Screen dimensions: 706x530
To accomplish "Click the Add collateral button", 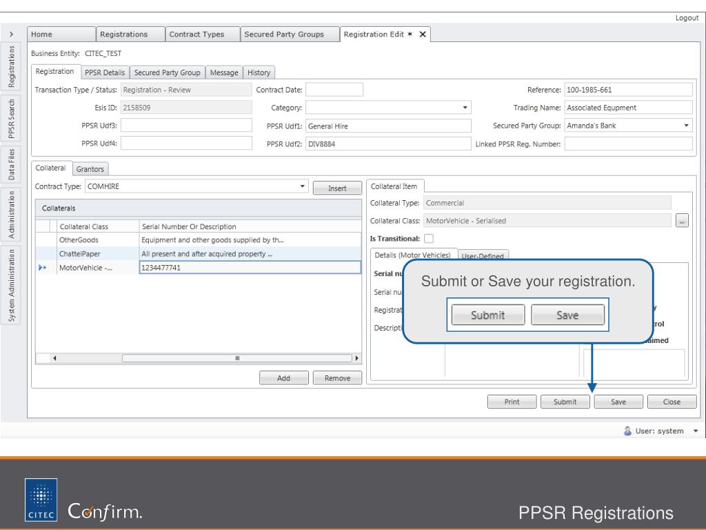I will point(283,378).
